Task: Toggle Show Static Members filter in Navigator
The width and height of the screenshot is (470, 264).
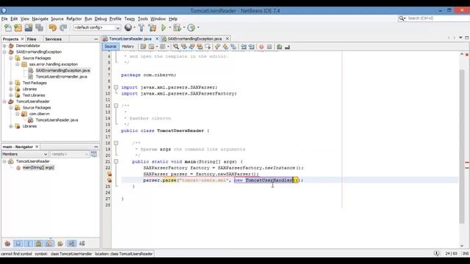Action: 29,243
